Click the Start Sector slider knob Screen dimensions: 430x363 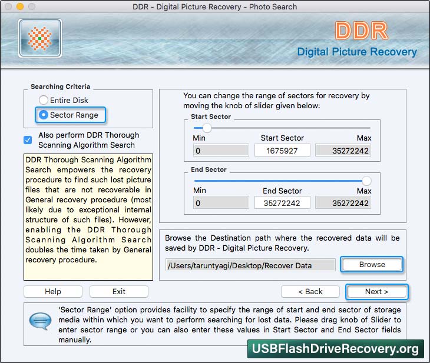click(207, 128)
